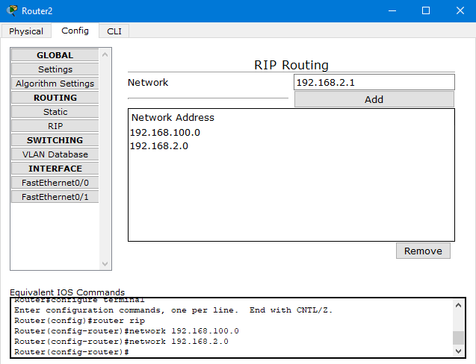Open Static routing configuration
The width and height of the screenshot is (476, 364).
pos(55,112)
